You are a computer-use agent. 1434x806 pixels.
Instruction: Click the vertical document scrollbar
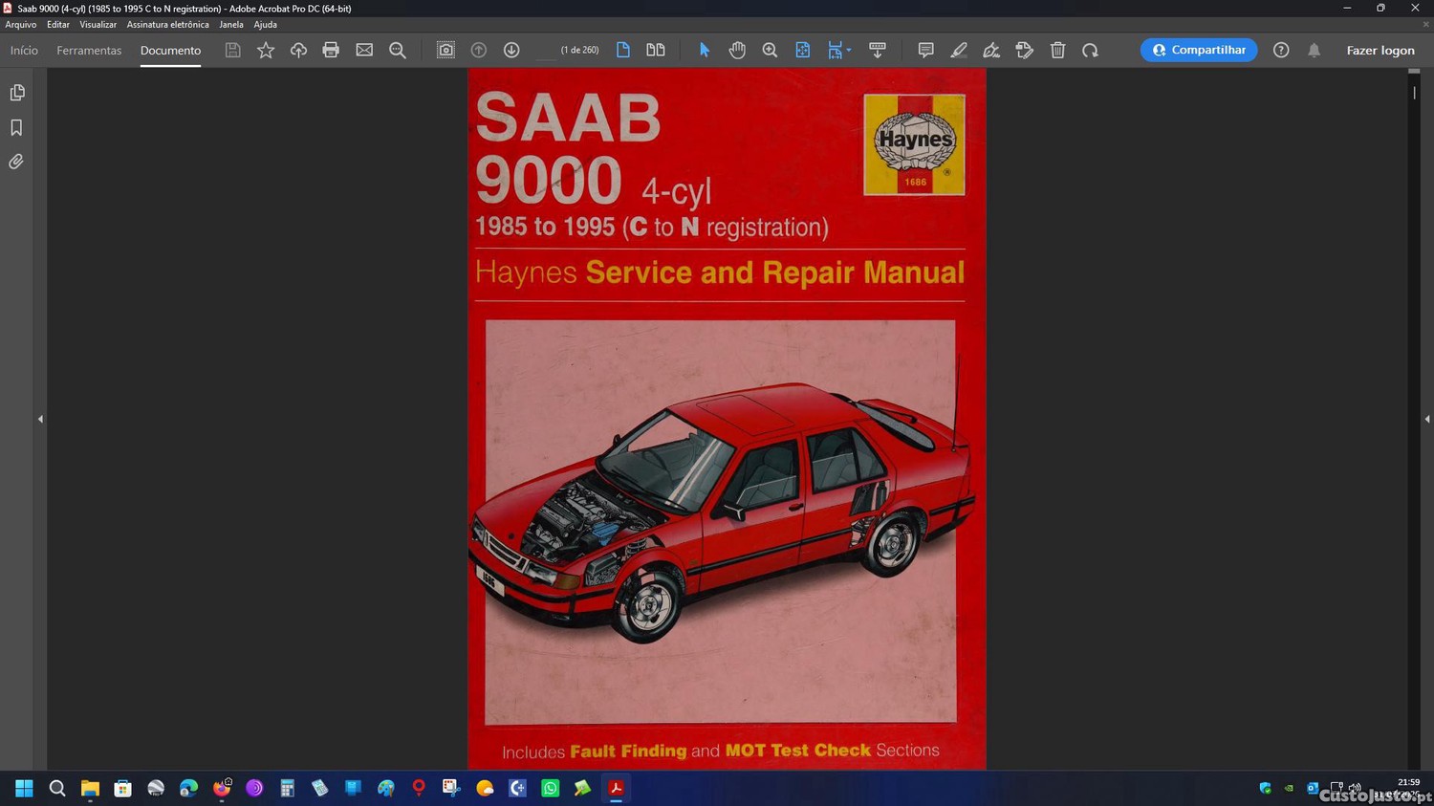pos(1414,419)
